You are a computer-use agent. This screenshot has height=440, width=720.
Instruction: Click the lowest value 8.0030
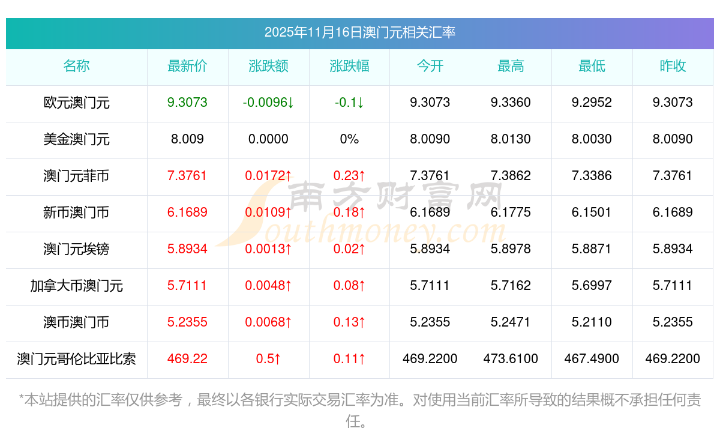pyautogui.click(x=592, y=139)
